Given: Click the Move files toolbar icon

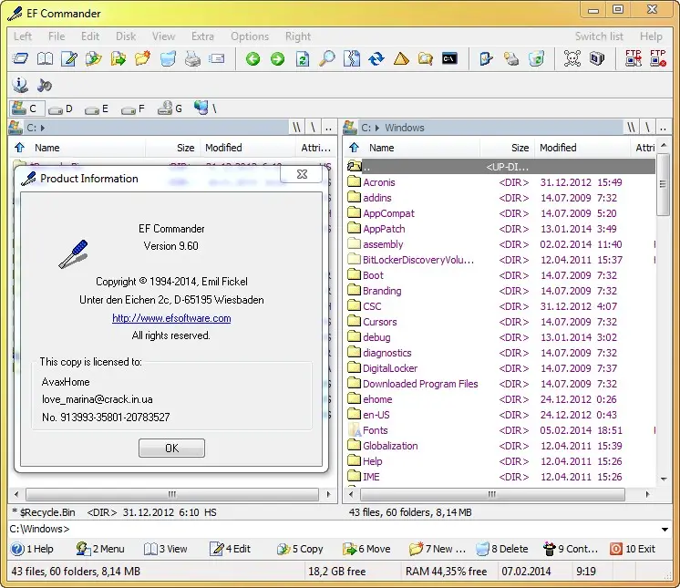Looking at the screenshot, I should coord(118,58).
